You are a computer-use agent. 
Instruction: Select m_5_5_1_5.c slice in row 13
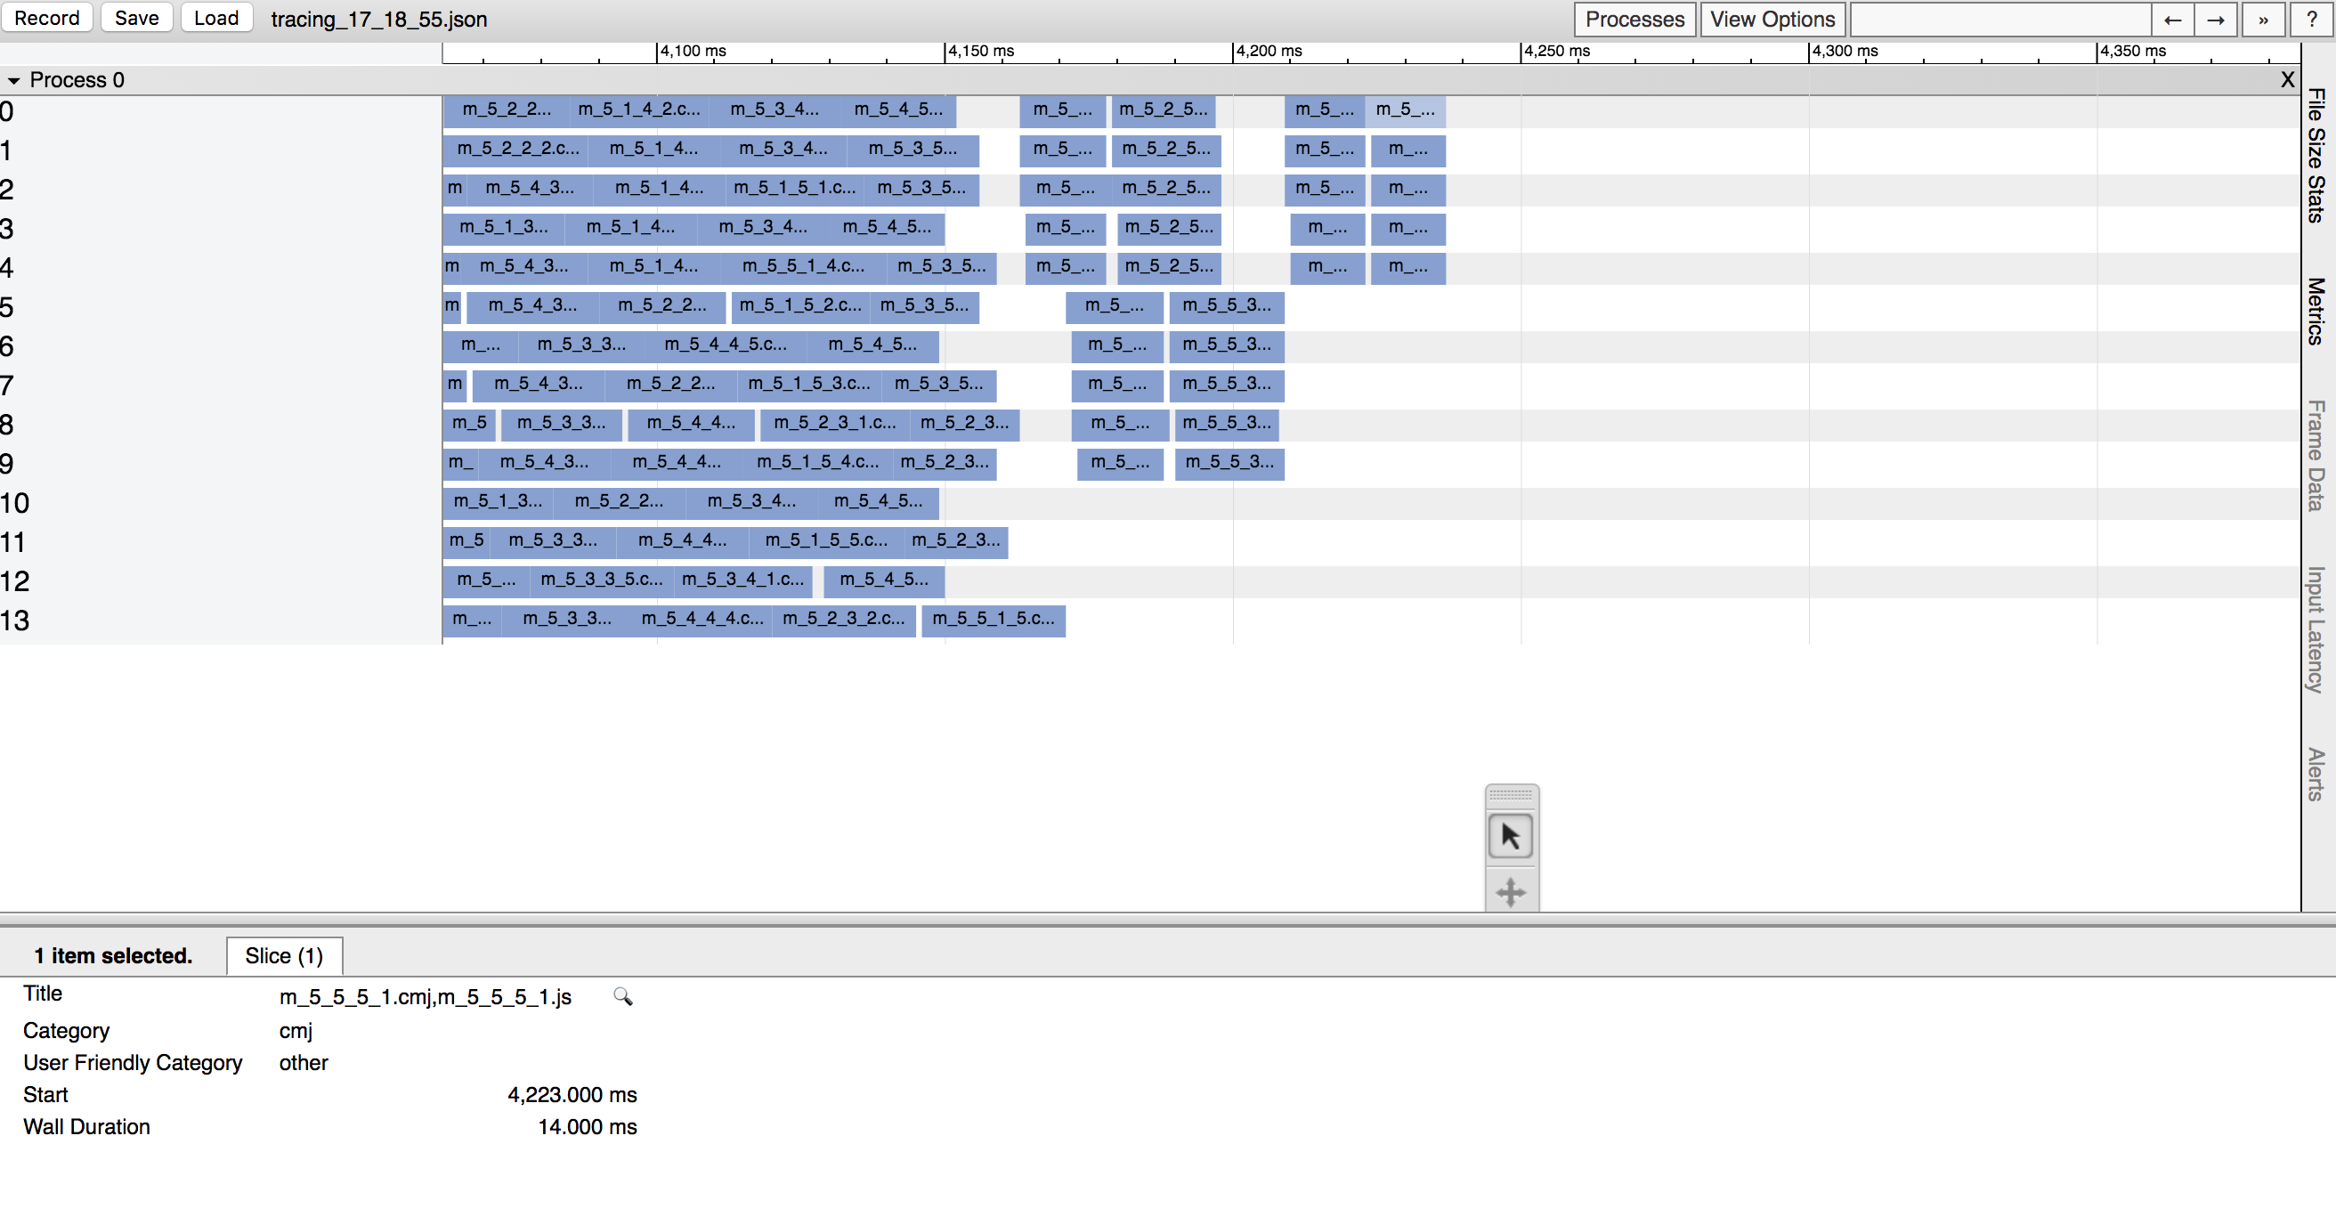pos(993,621)
